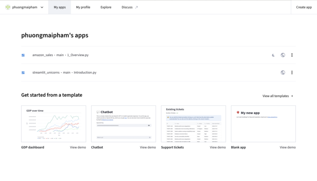
Task: Go to the Explore tab
Action: coord(106,7)
